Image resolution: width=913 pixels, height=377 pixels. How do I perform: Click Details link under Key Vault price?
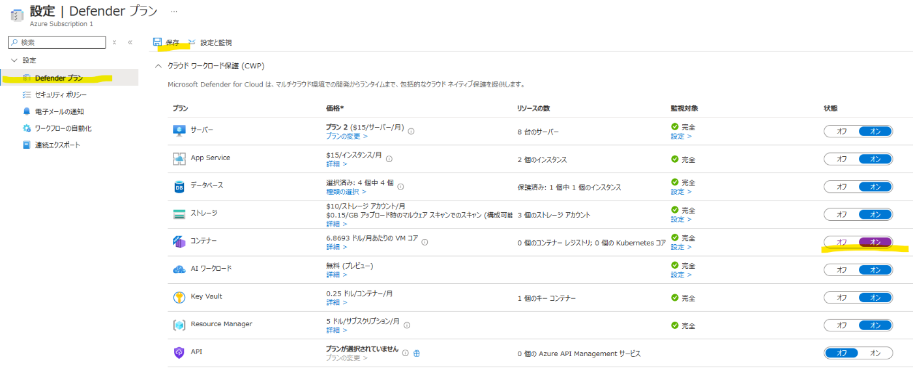click(337, 302)
